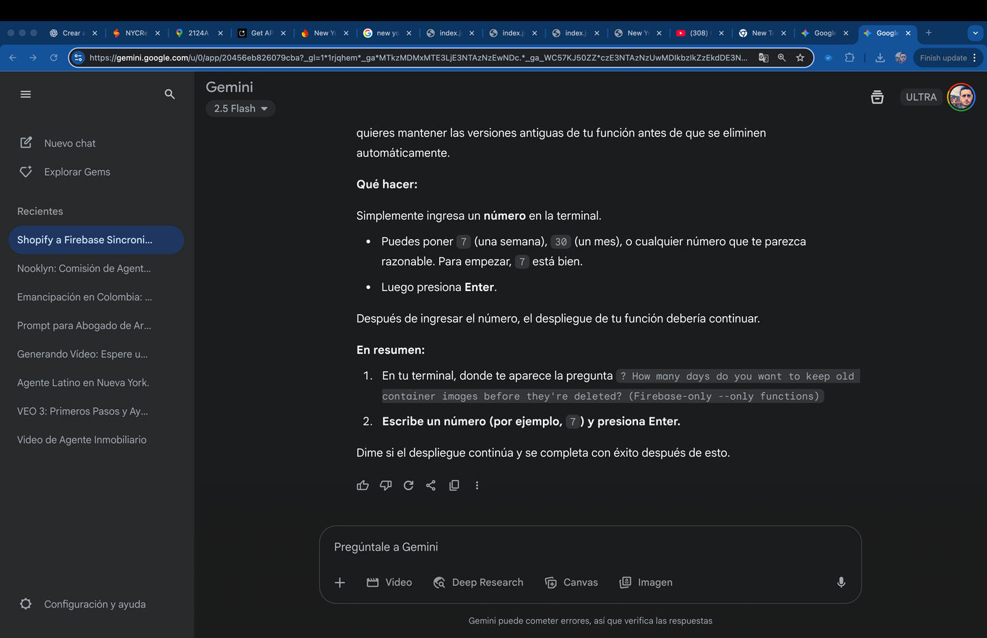Thumbs down the Gemini response
The image size is (987, 638).
(x=385, y=485)
